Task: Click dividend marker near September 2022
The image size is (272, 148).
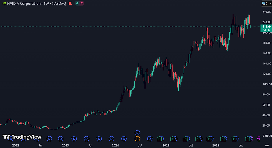Action: click(x=49, y=139)
